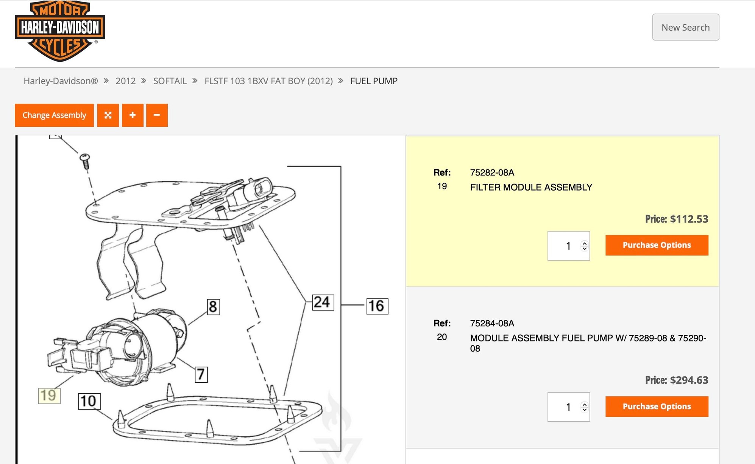Click quantity stepper arrows for fuel pump module
Viewport: 755px width, 464px height.
point(585,407)
